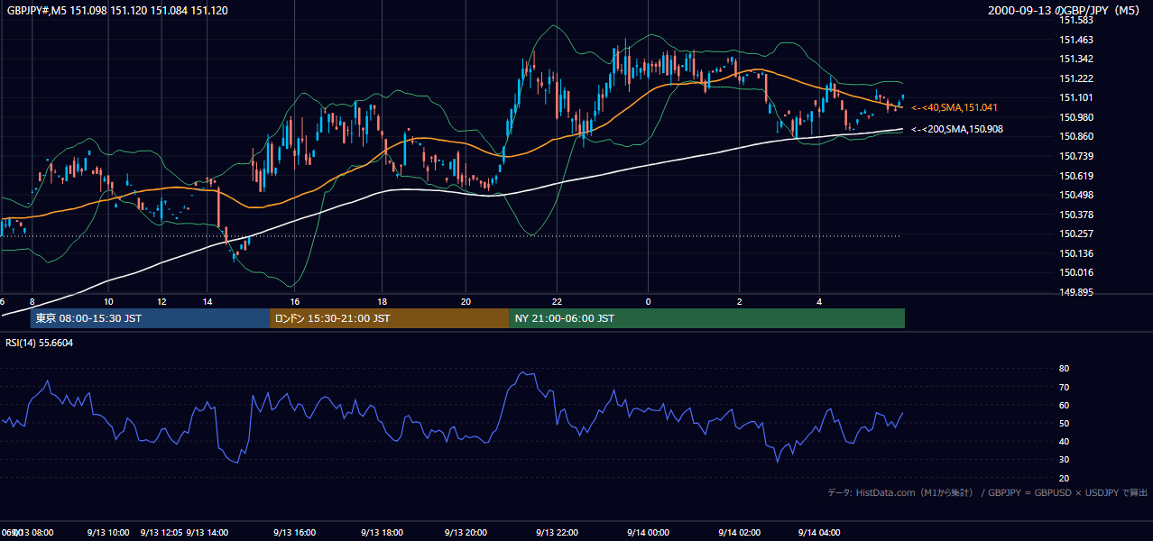Viewport: 1153px width, 541px height.
Task: Click the 9/13 18:00 bottom date label
Action: point(382,532)
